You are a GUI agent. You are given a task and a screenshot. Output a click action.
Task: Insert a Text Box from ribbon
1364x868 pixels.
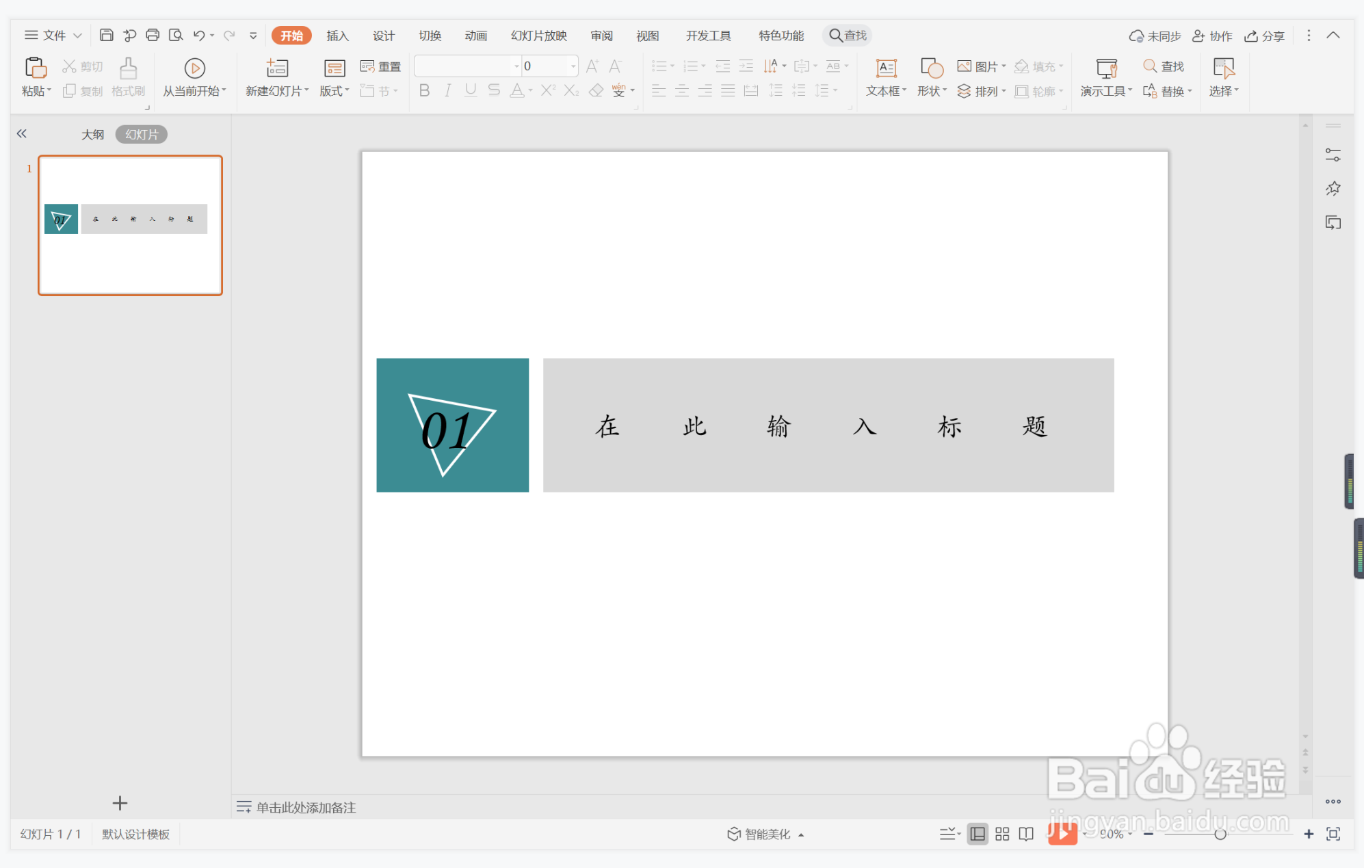886,68
